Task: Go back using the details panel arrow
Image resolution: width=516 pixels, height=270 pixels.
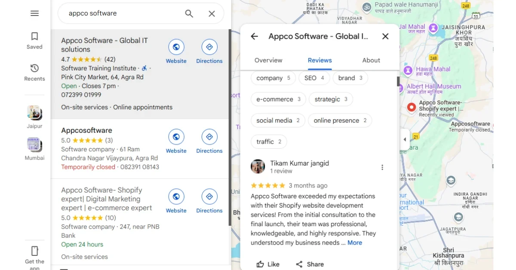Action: (255, 37)
